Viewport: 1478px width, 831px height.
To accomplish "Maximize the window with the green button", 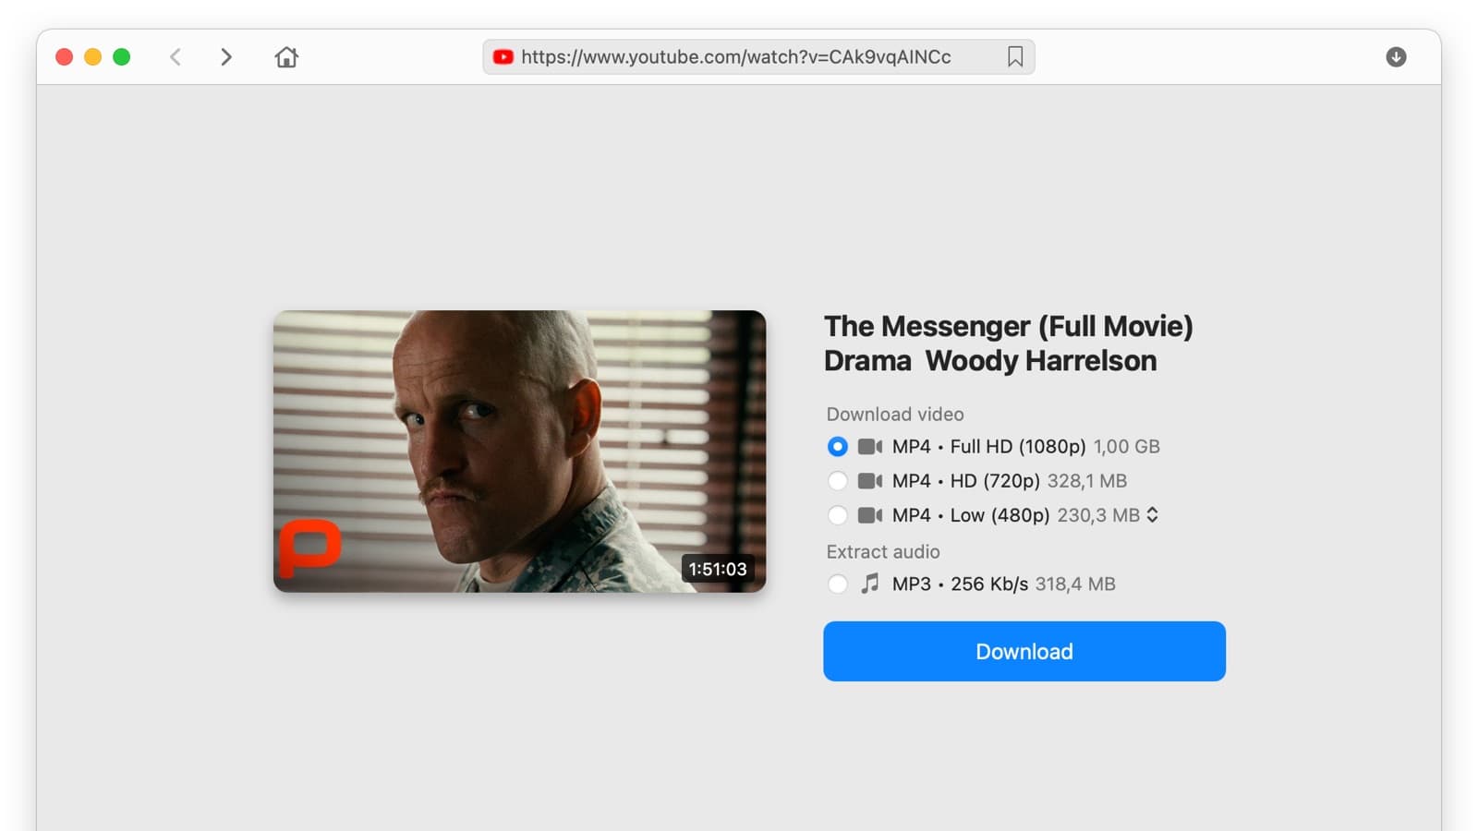I will click(122, 57).
